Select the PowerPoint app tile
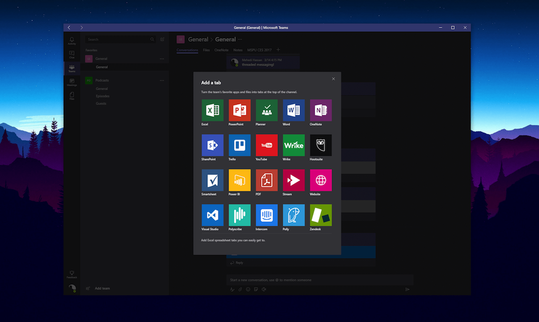The width and height of the screenshot is (539, 322). pyautogui.click(x=239, y=110)
